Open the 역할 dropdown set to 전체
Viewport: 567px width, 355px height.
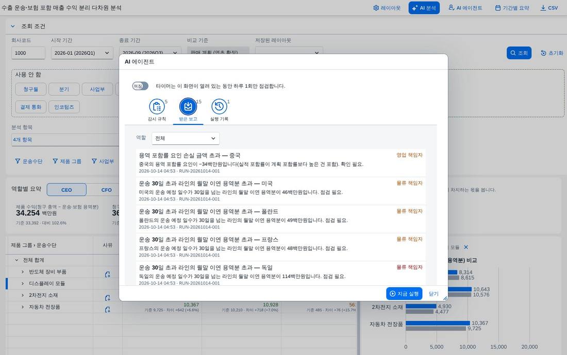(186, 138)
